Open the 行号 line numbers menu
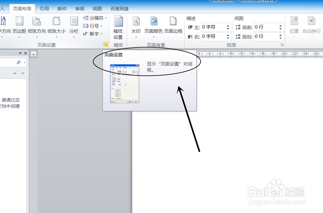 pos(93,26)
